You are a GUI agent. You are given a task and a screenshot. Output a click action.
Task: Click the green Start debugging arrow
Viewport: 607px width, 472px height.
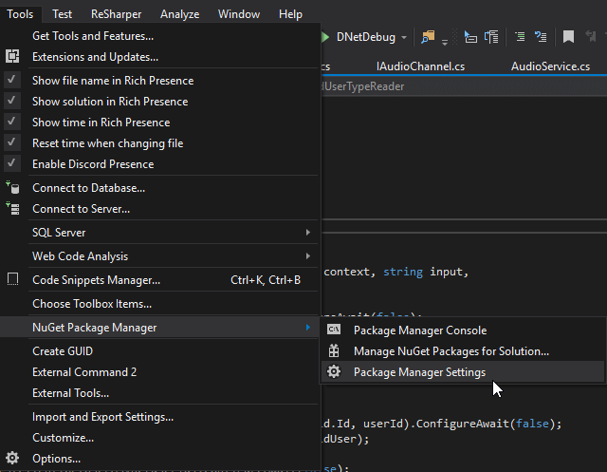coord(326,37)
